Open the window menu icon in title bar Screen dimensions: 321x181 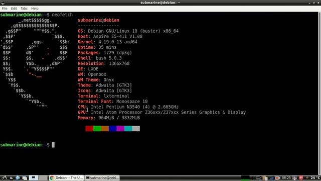point(3,3)
